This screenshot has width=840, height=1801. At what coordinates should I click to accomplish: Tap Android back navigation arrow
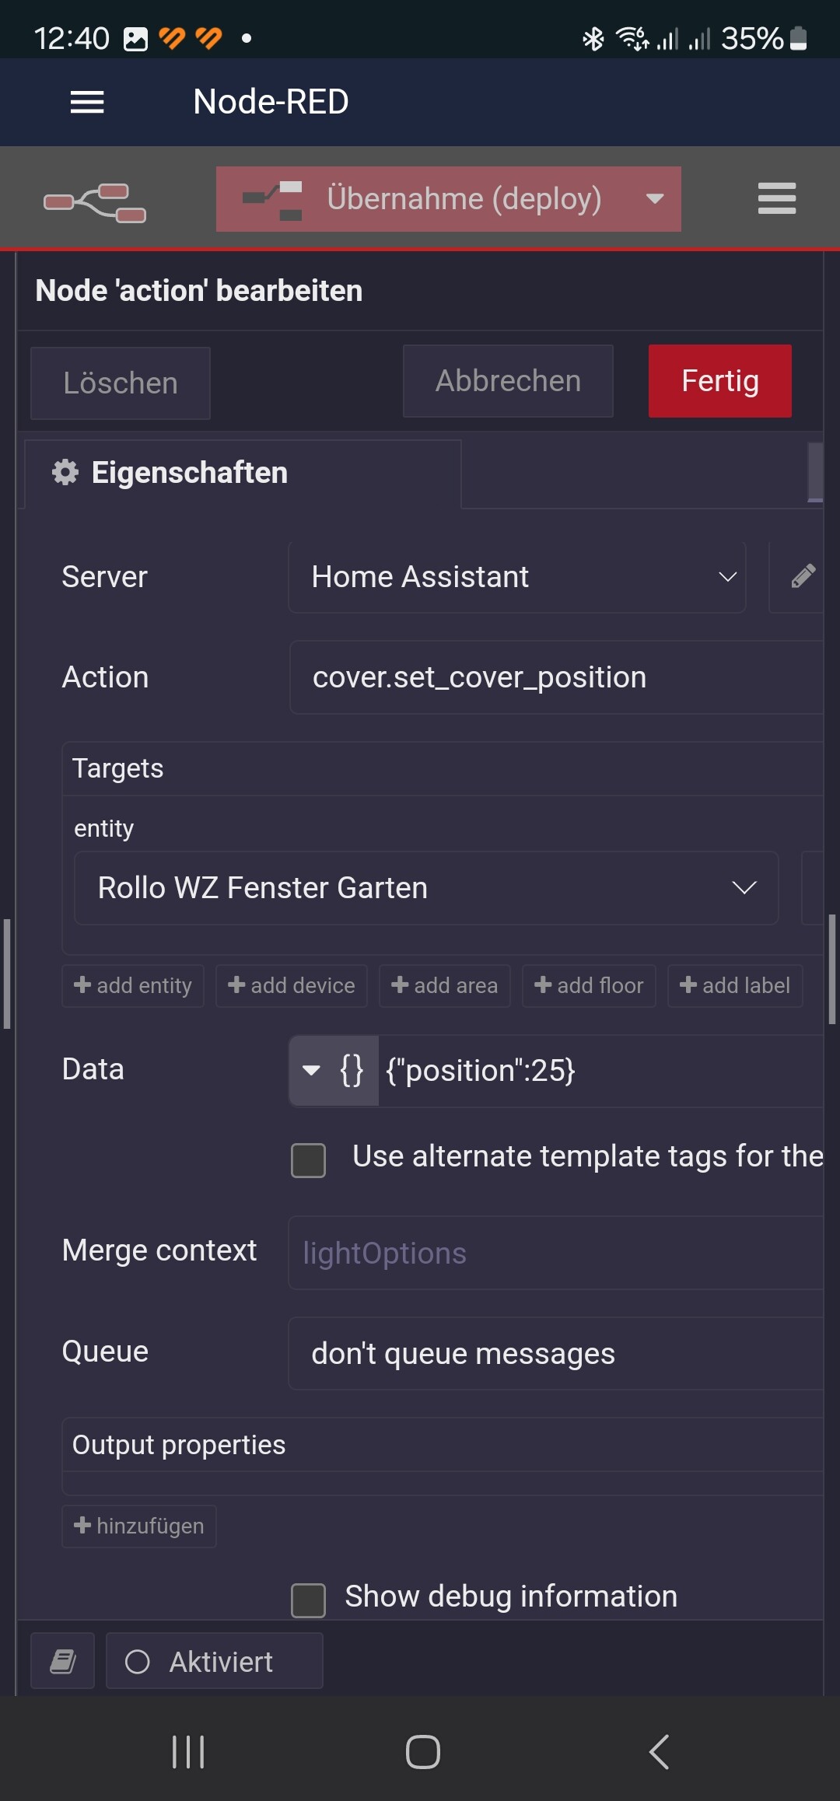(658, 1752)
